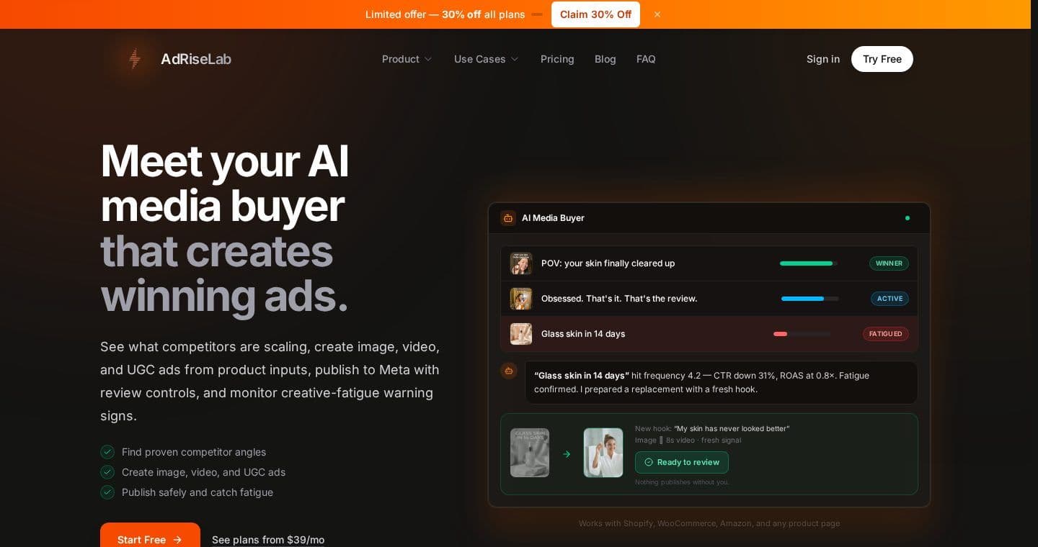Click the AdRiseLab brand name
The image size is (1038, 547).
tap(196, 59)
